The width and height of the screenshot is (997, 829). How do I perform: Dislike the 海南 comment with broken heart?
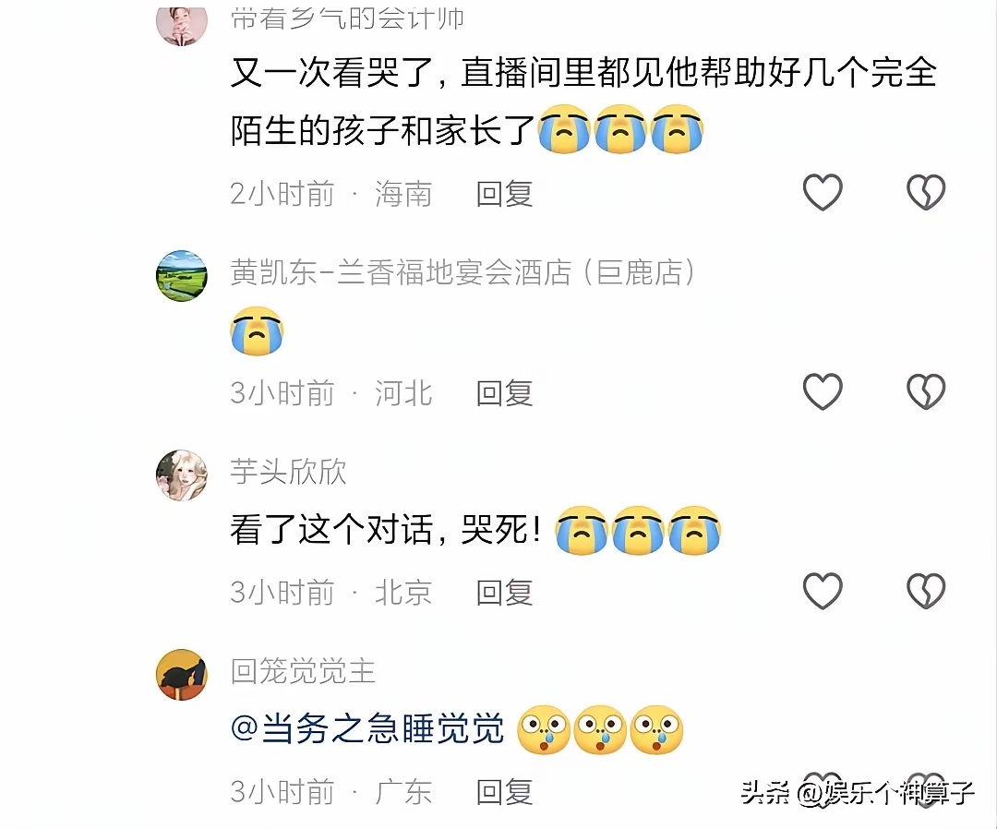pyautogui.click(x=926, y=192)
